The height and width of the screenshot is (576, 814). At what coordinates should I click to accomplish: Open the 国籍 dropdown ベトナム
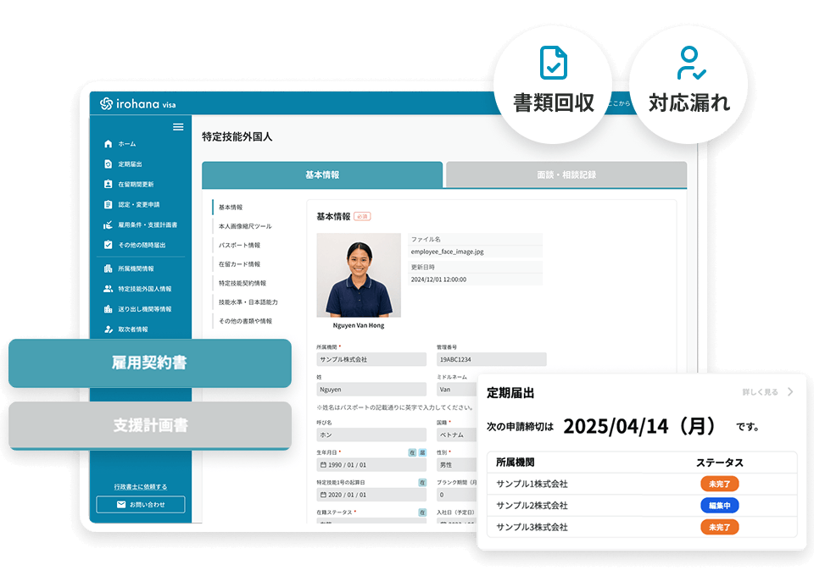pos(457,435)
